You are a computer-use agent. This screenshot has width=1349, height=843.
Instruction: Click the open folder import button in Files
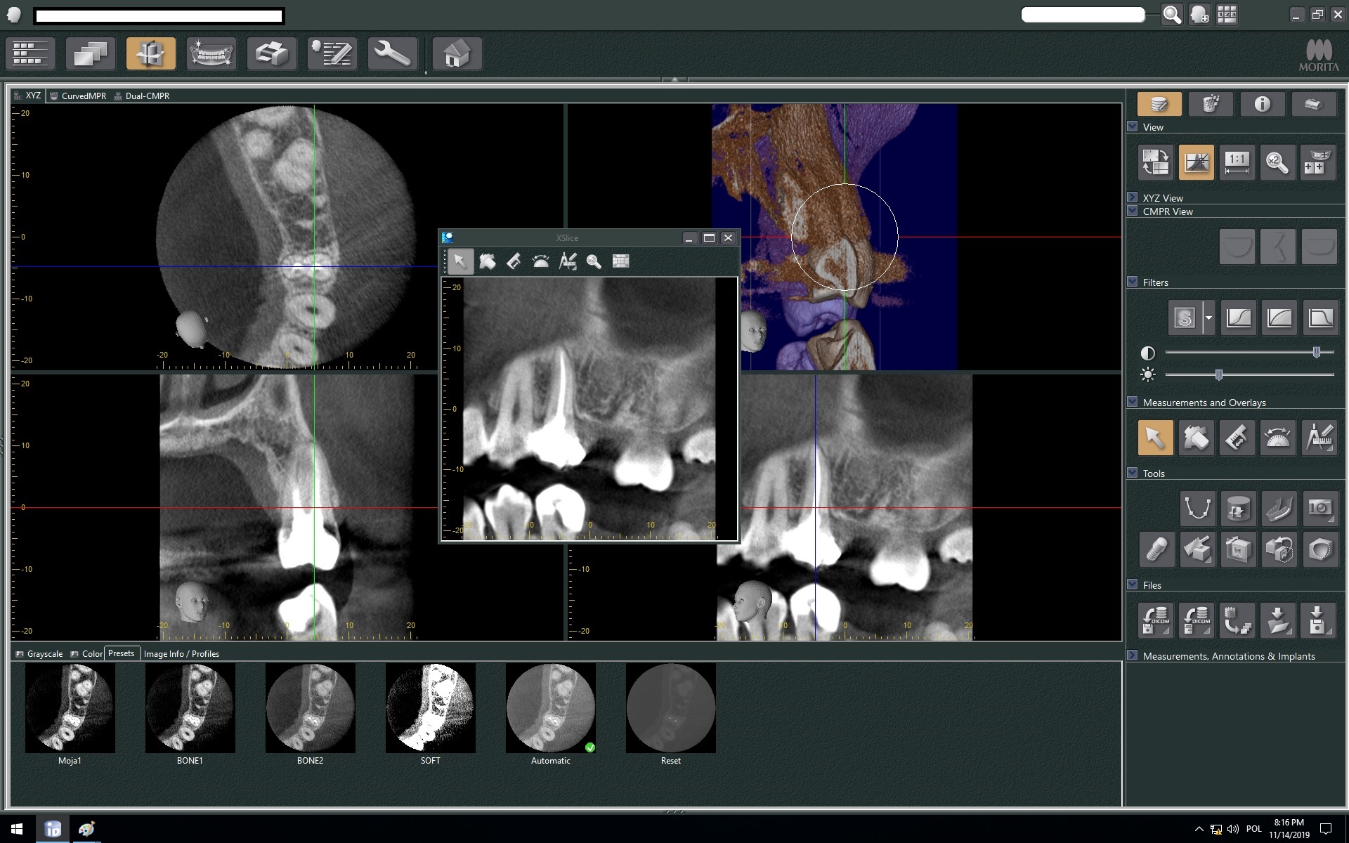coord(1277,620)
